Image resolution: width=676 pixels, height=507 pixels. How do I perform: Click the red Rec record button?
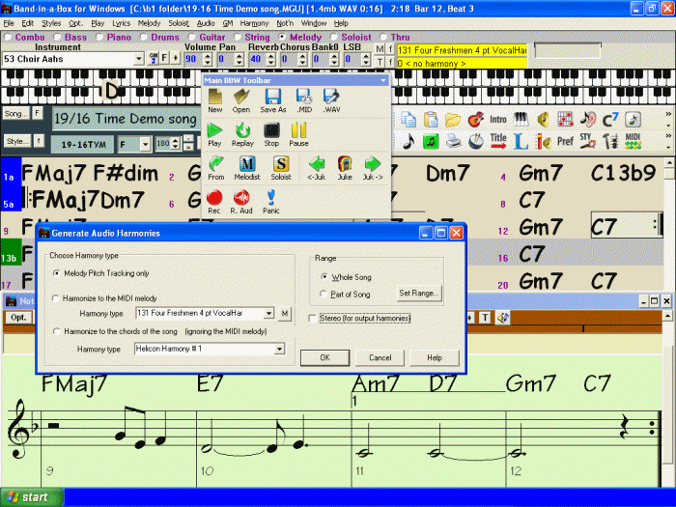point(214,201)
